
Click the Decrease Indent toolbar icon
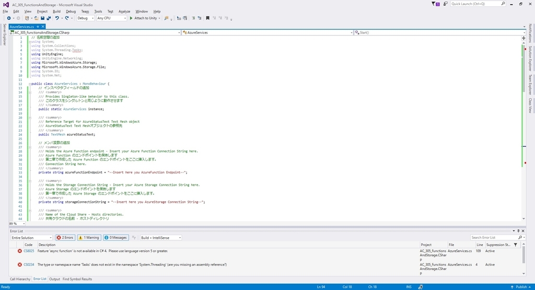[x=179, y=18]
